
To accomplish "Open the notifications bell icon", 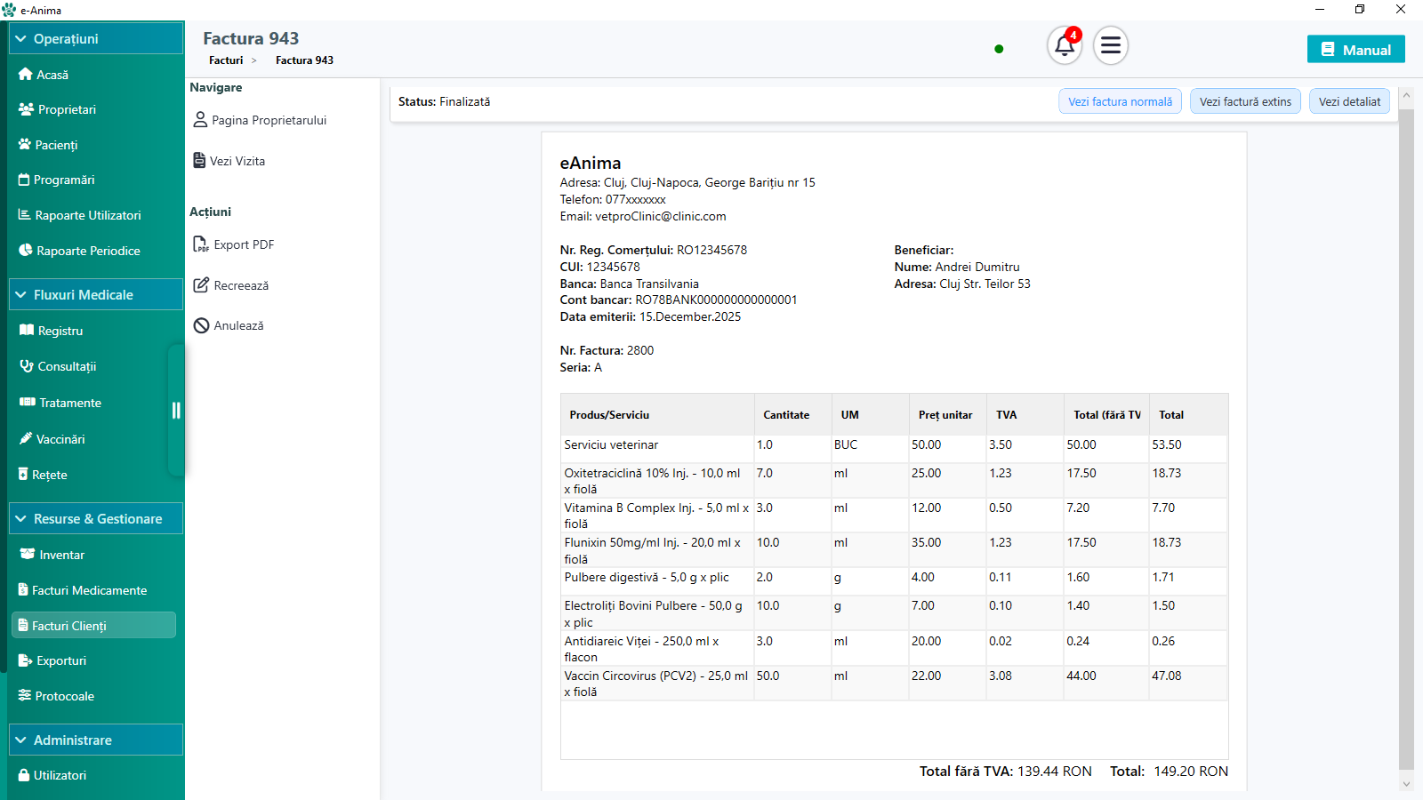I will (x=1065, y=45).
